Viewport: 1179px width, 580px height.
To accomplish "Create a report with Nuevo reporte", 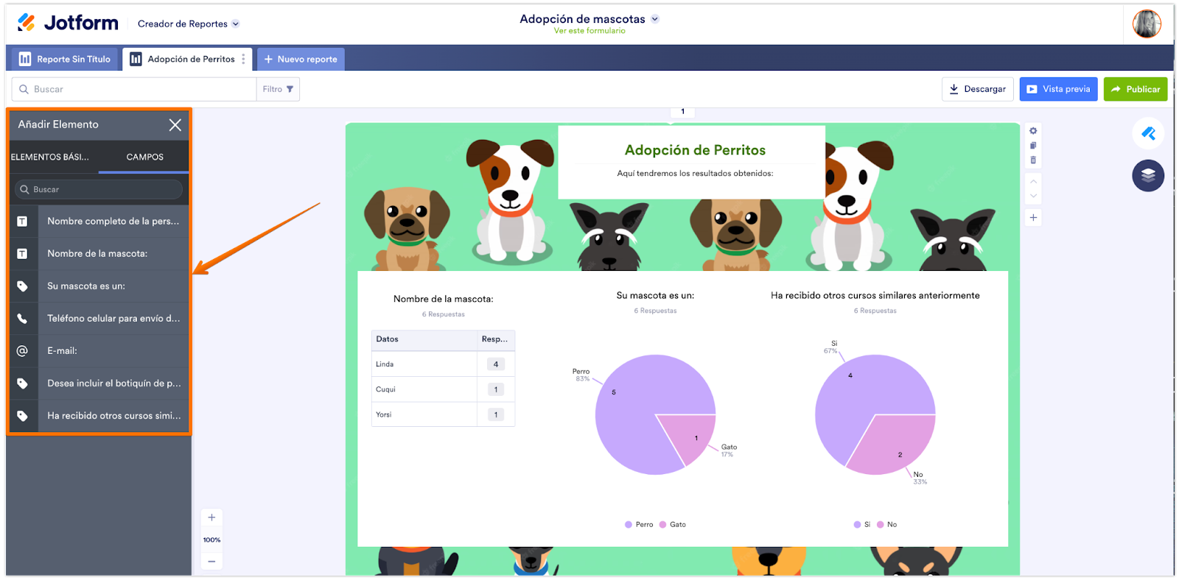I will [x=301, y=59].
